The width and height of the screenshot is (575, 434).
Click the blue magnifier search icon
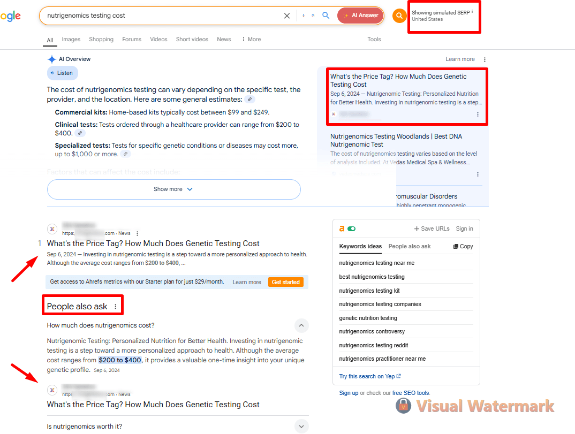pyautogui.click(x=326, y=16)
